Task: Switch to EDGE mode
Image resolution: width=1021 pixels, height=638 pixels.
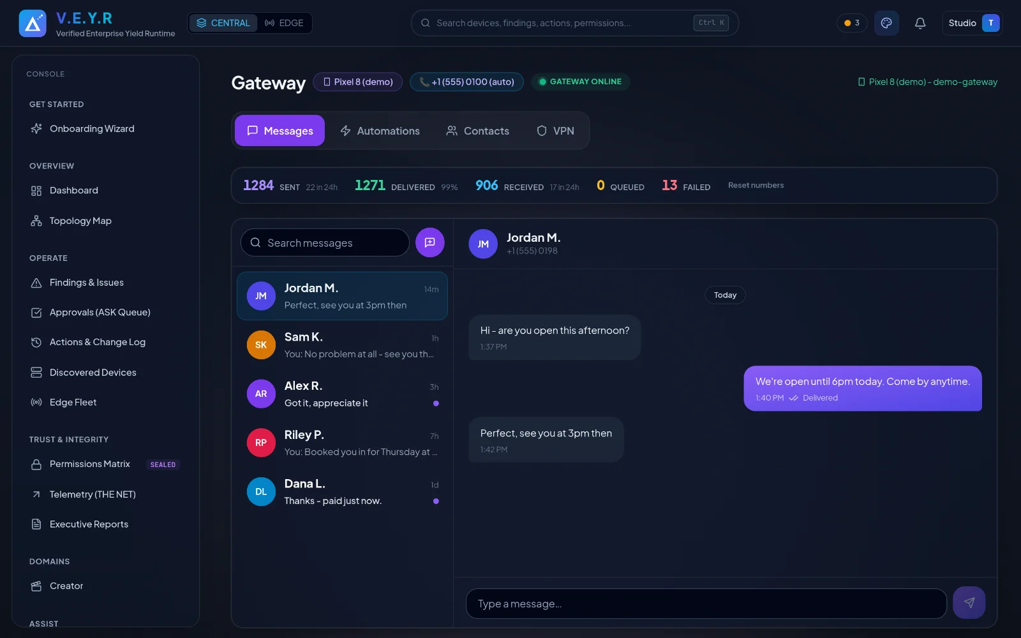Action: click(285, 23)
